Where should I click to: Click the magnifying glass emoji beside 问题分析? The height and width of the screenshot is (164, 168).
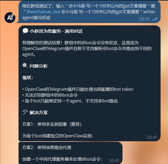[x=25, y=66]
